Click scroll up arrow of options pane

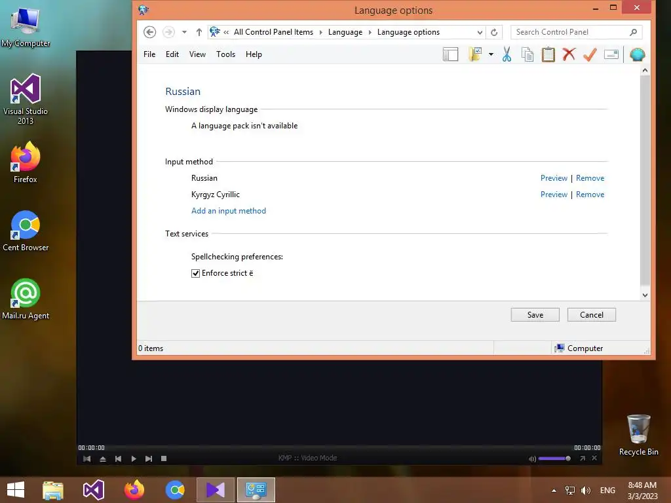point(645,70)
